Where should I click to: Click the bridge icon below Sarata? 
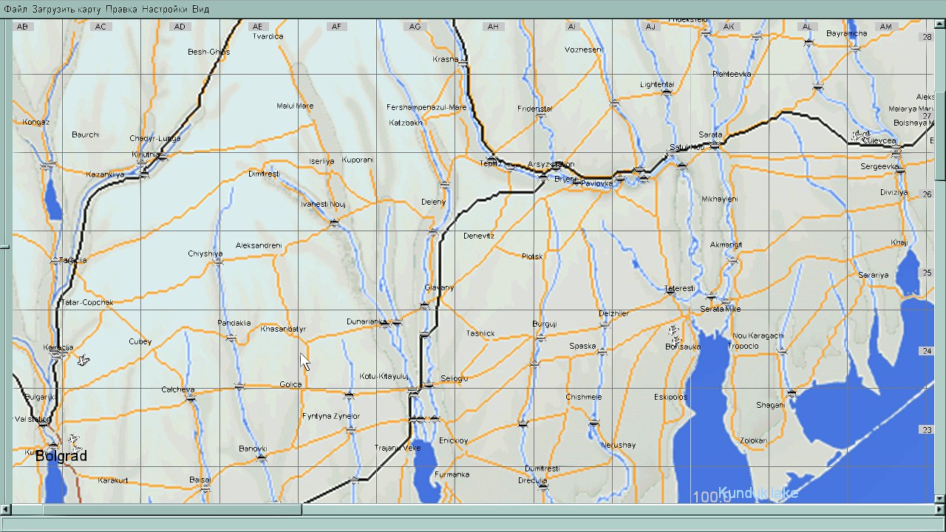715,146
